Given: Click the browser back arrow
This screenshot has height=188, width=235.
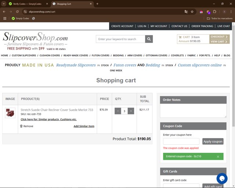Looking at the screenshot, I should [x=4, y=12].
